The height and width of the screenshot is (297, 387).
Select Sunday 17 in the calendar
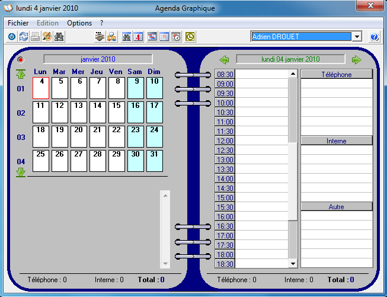(x=155, y=112)
